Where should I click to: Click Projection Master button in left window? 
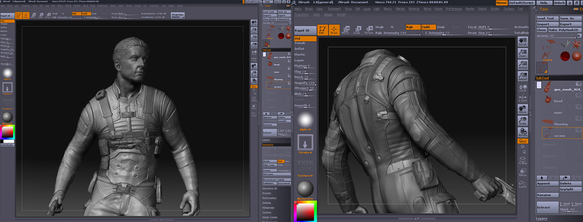click(x=178, y=15)
